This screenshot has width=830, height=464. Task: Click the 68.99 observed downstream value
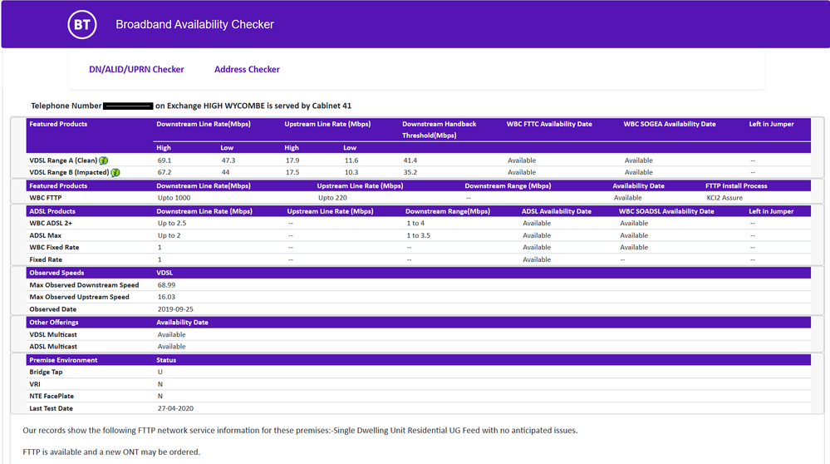pyautogui.click(x=166, y=285)
